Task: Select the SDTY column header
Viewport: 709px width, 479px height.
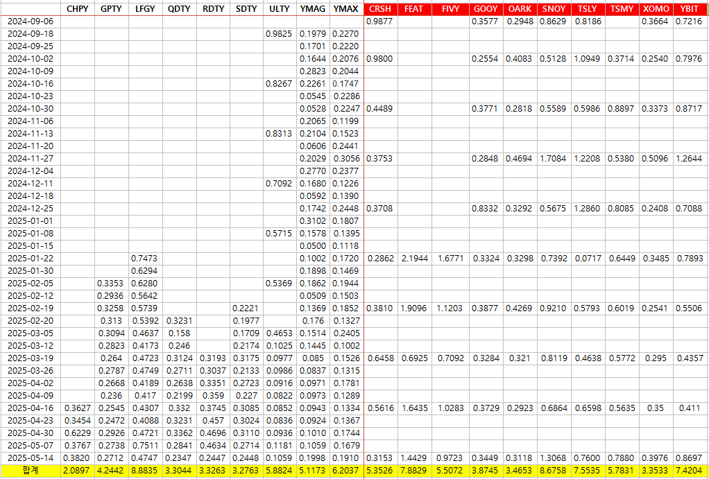Action: coord(246,9)
